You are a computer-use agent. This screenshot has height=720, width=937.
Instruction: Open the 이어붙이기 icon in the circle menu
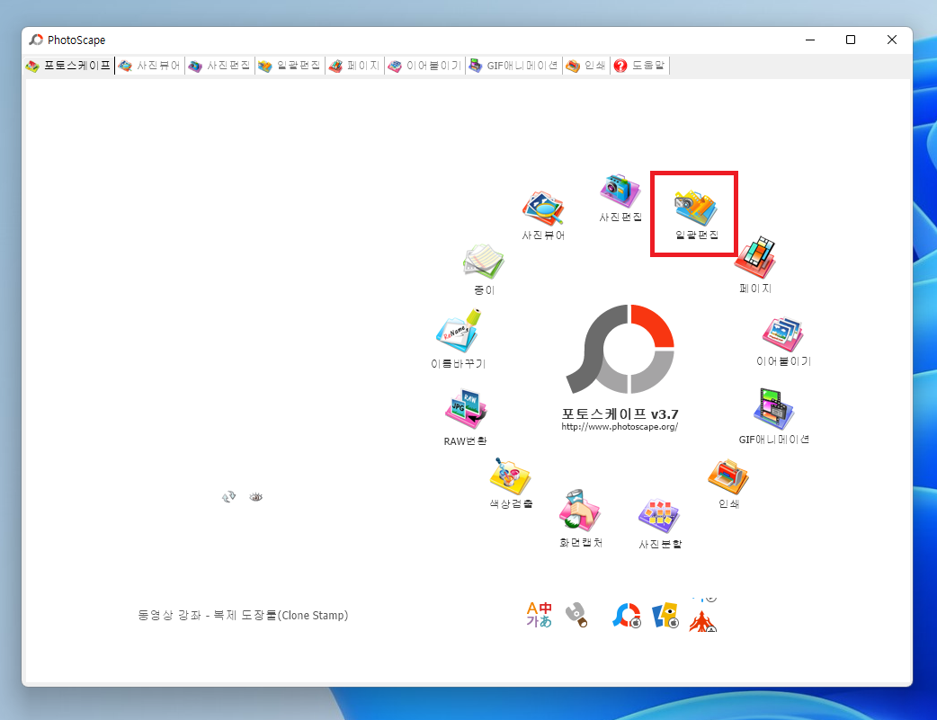point(783,334)
